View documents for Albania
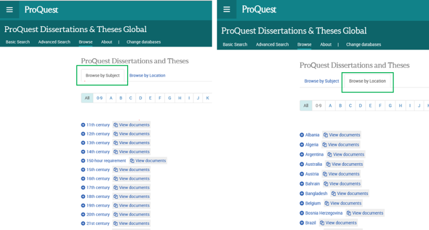Screen dimensions: 429x230 (x=342, y=135)
